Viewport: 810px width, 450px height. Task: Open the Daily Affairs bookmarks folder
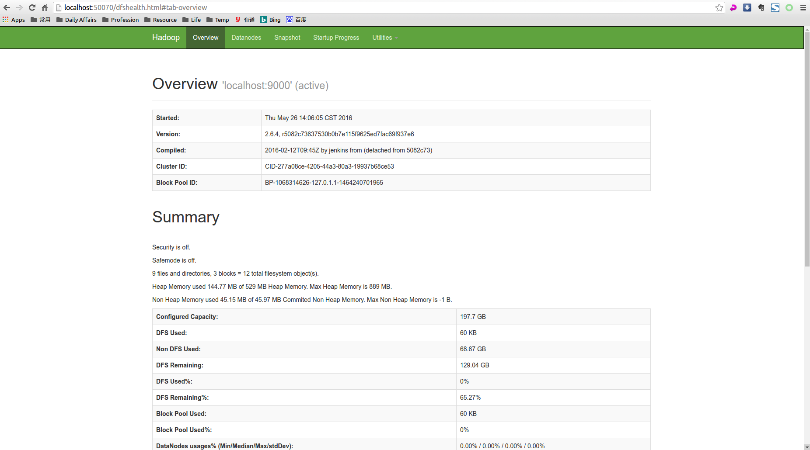tap(77, 20)
